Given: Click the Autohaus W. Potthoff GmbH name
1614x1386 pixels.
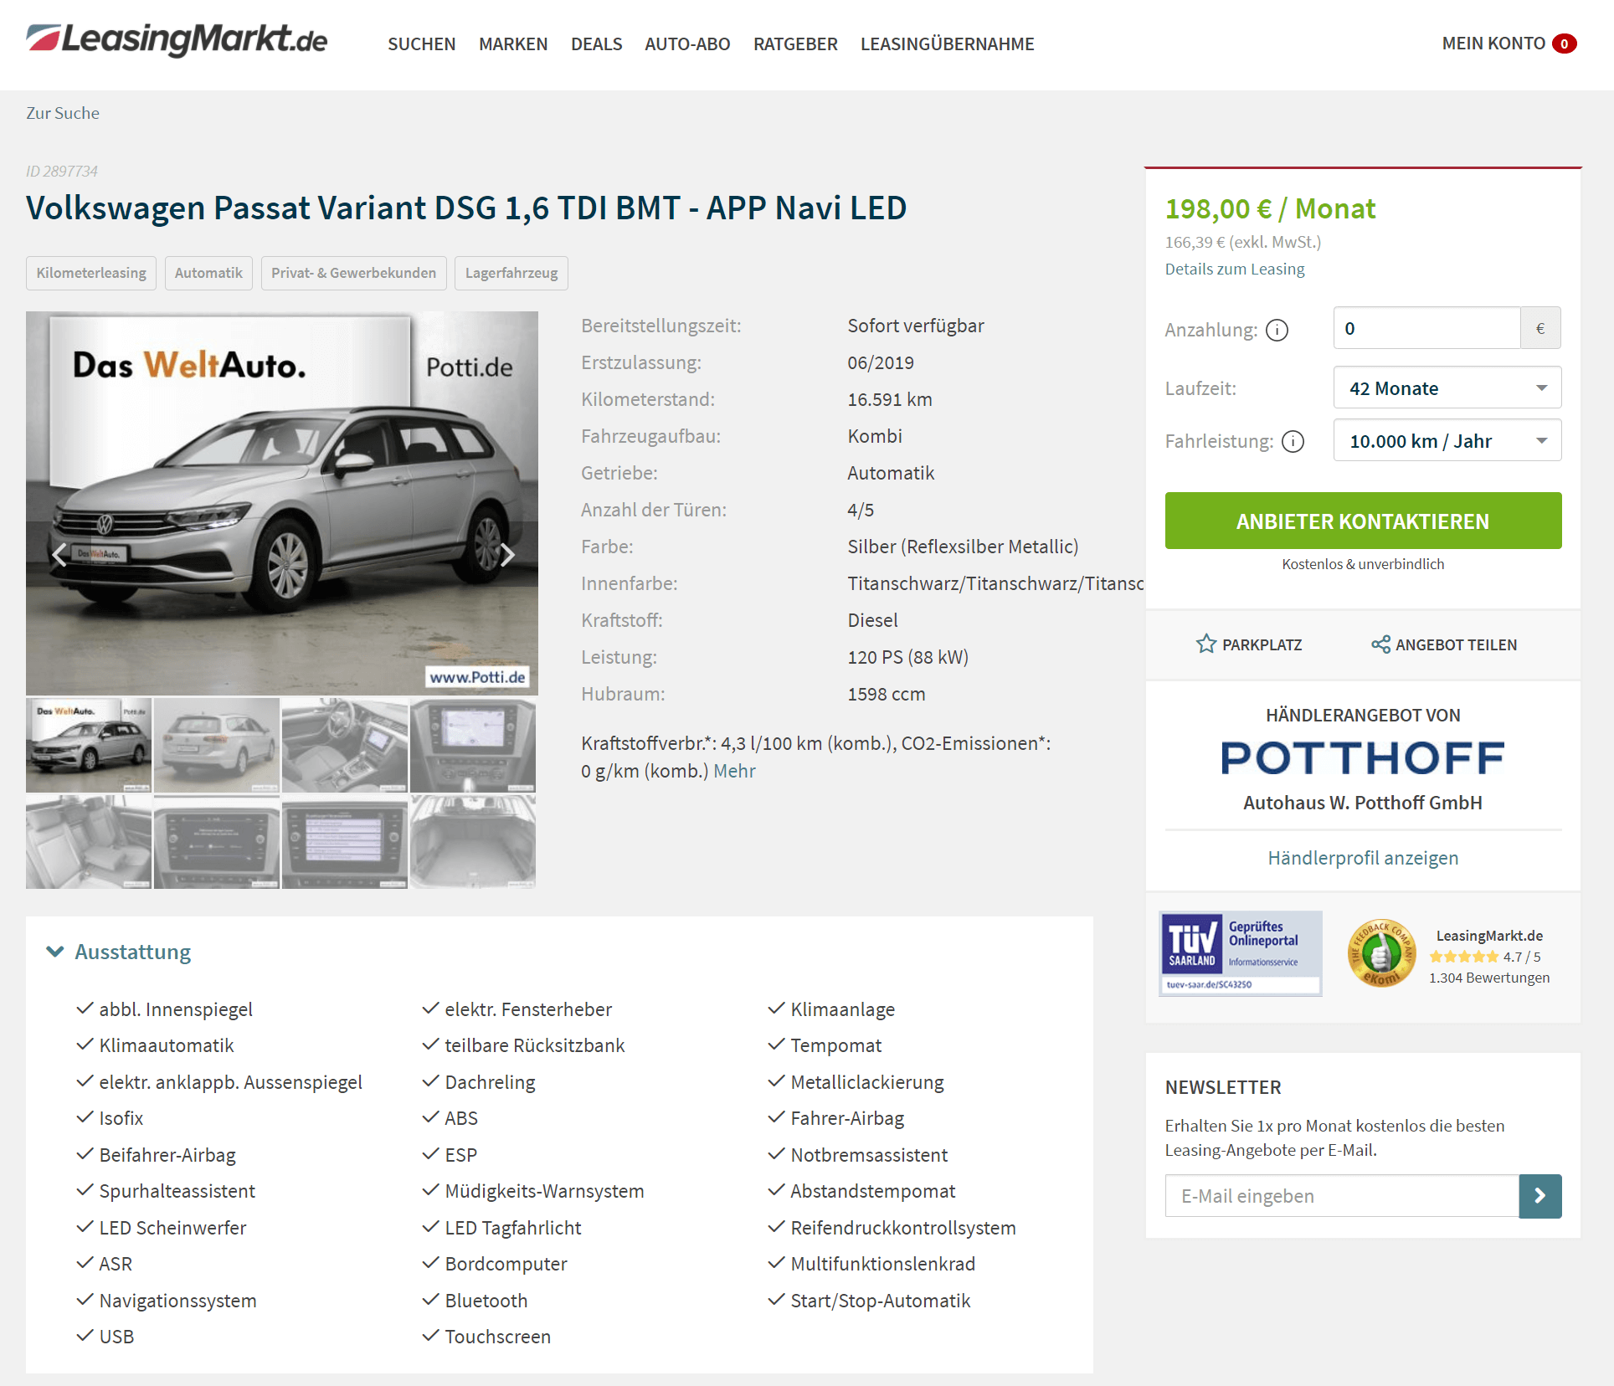Looking at the screenshot, I should tap(1363, 803).
